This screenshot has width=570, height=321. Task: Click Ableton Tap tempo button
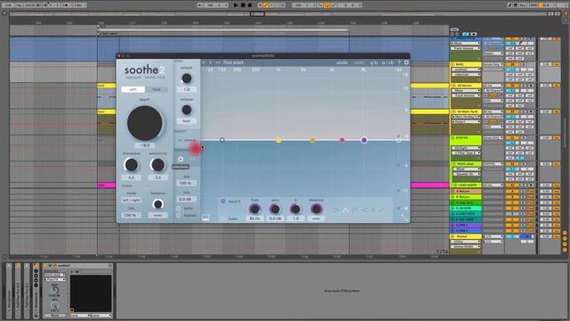coord(19,5)
